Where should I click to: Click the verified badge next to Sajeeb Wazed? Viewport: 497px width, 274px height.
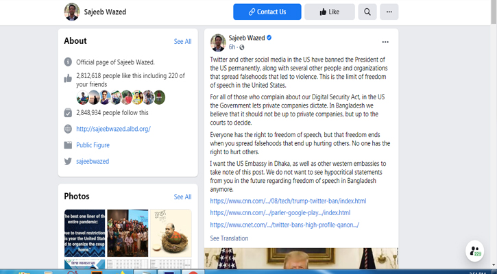(269, 38)
